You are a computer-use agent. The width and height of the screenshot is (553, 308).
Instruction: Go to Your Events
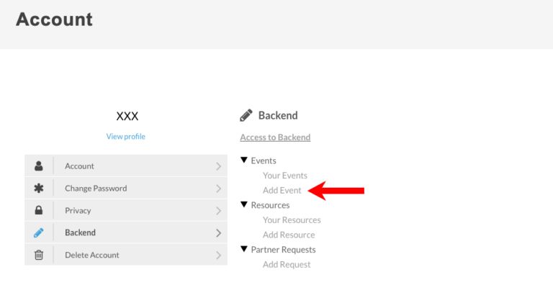(x=285, y=176)
